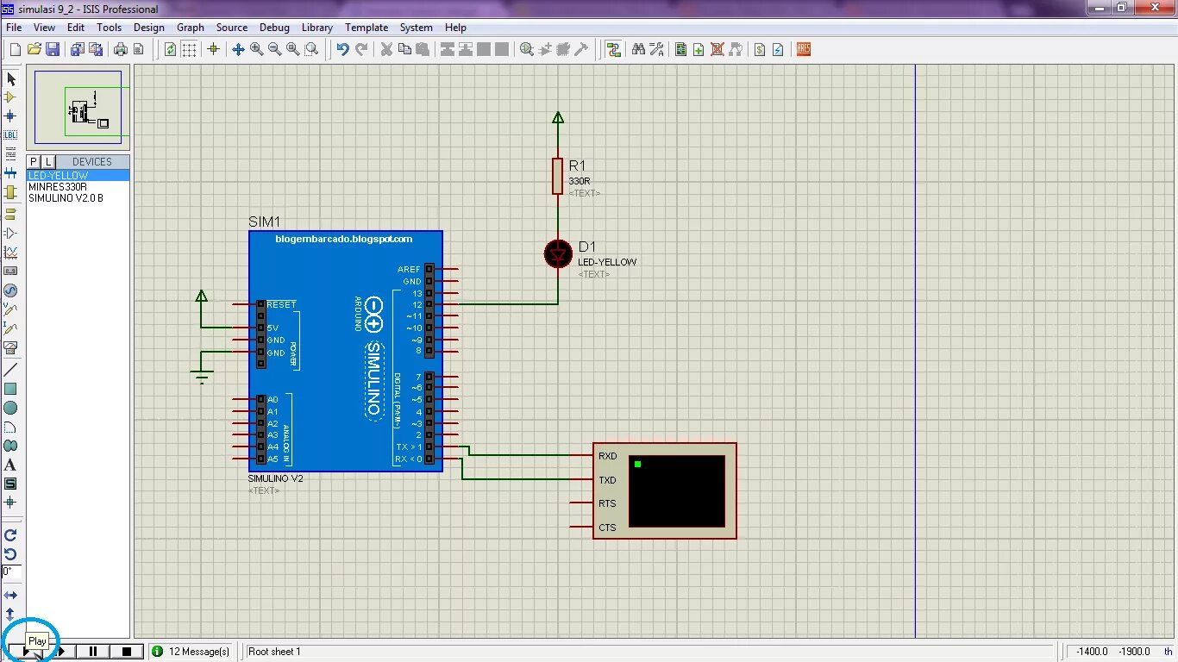Switch to Component mode
This screenshot has height=662, width=1178.
(x=11, y=97)
